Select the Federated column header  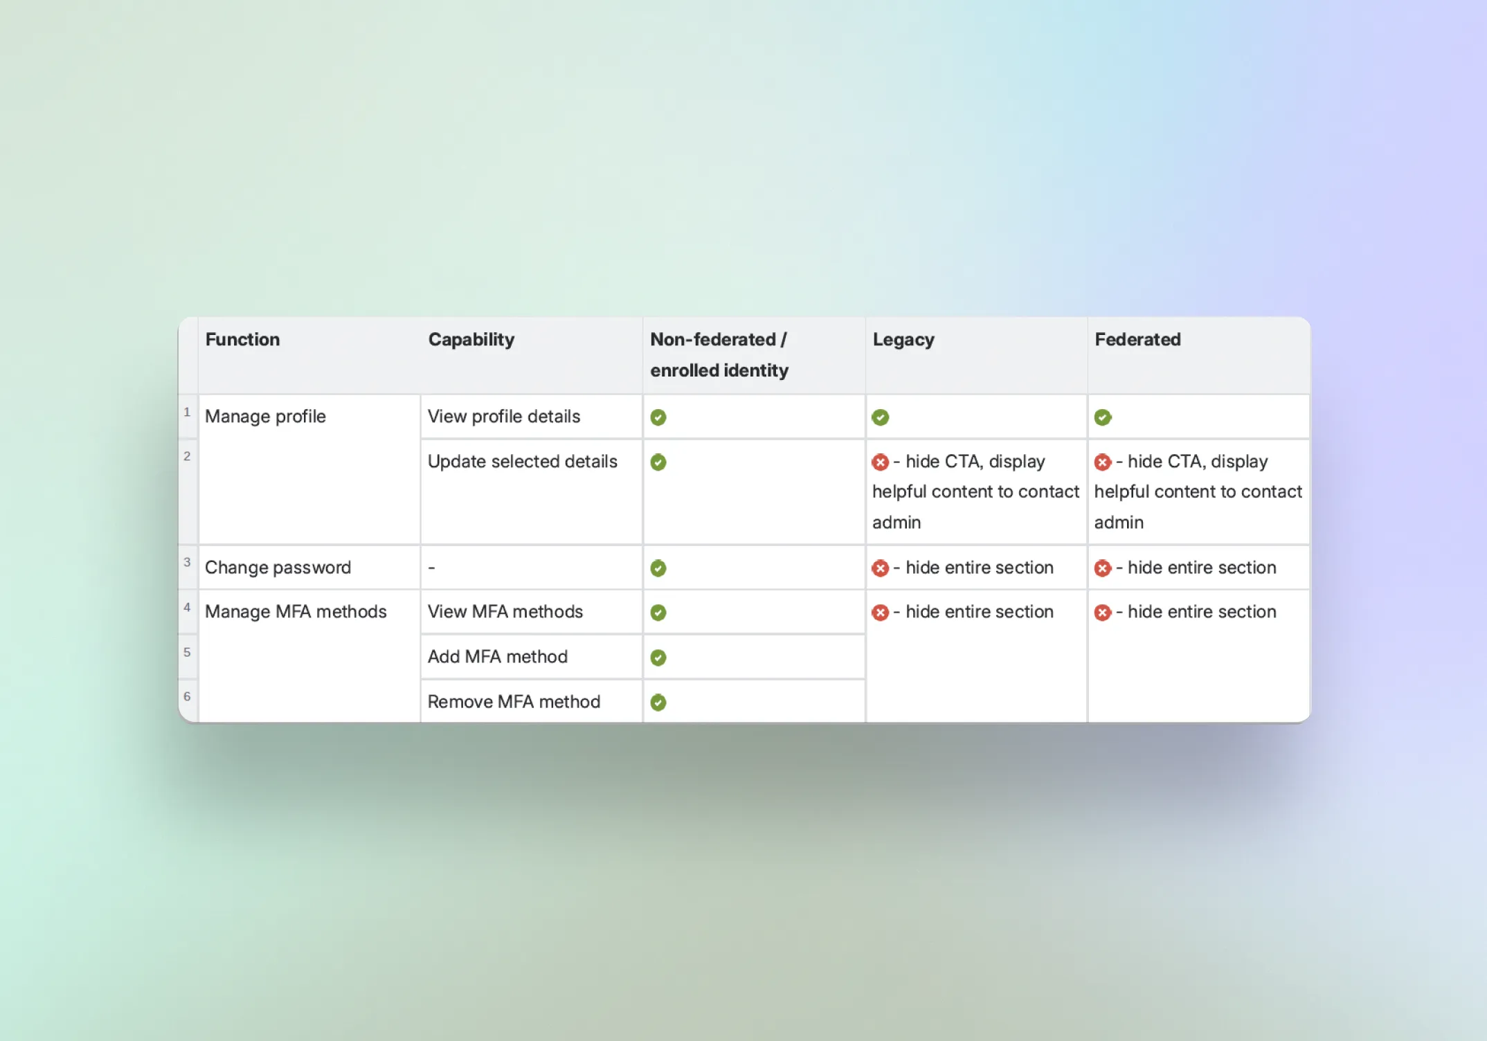point(1137,340)
